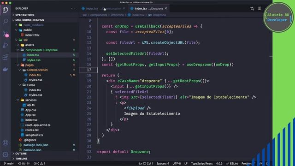Click on export default Dropzone line
The image size is (295, 166).
pyautogui.click(x=124, y=152)
